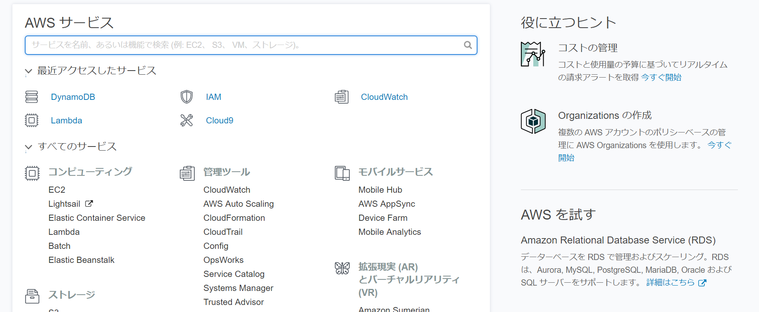This screenshot has width=759, height=312.
Task: Open CloudWatch from recent services
Action: [384, 97]
